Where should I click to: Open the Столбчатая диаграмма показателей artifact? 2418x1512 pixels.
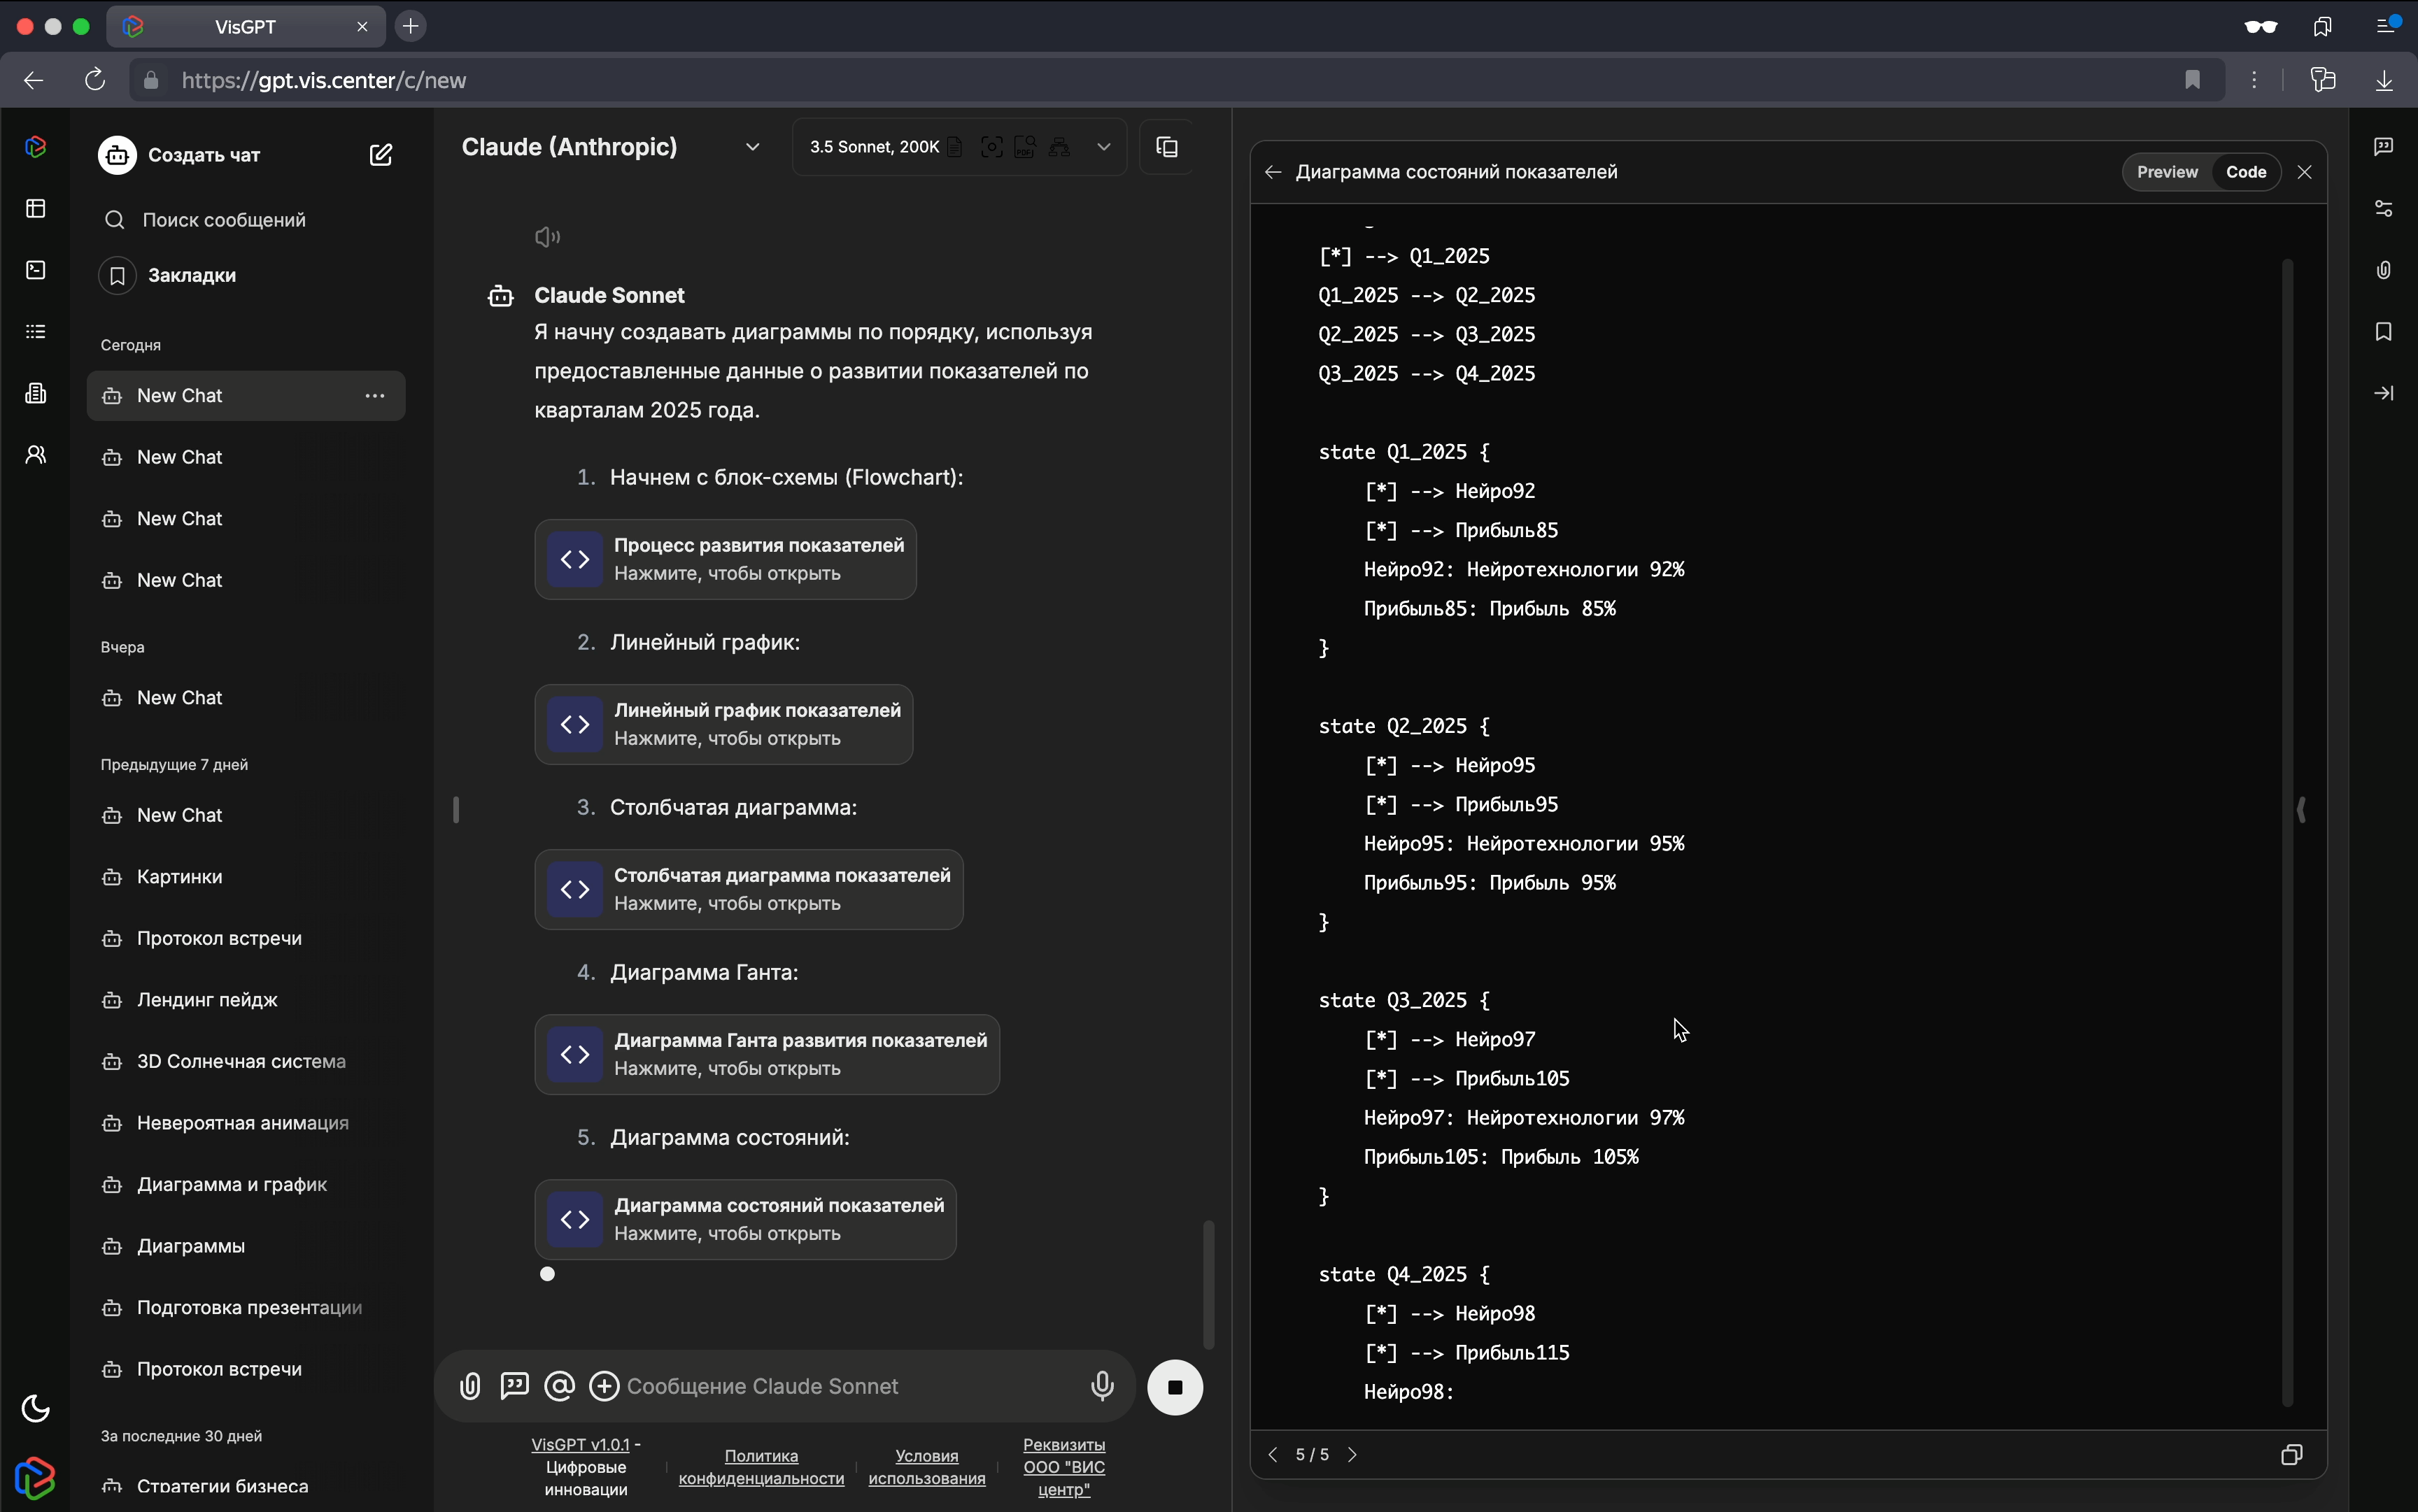tap(749, 889)
